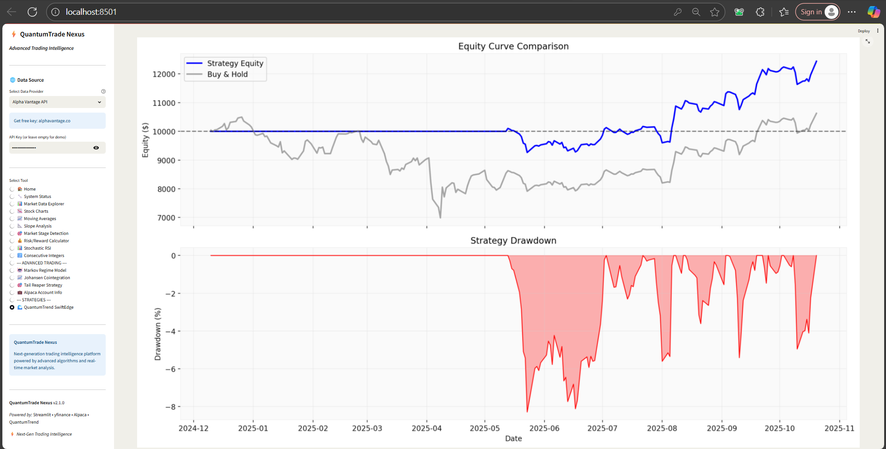Click the 'Equity Curve Comparison' chart title

click(513, 46)
